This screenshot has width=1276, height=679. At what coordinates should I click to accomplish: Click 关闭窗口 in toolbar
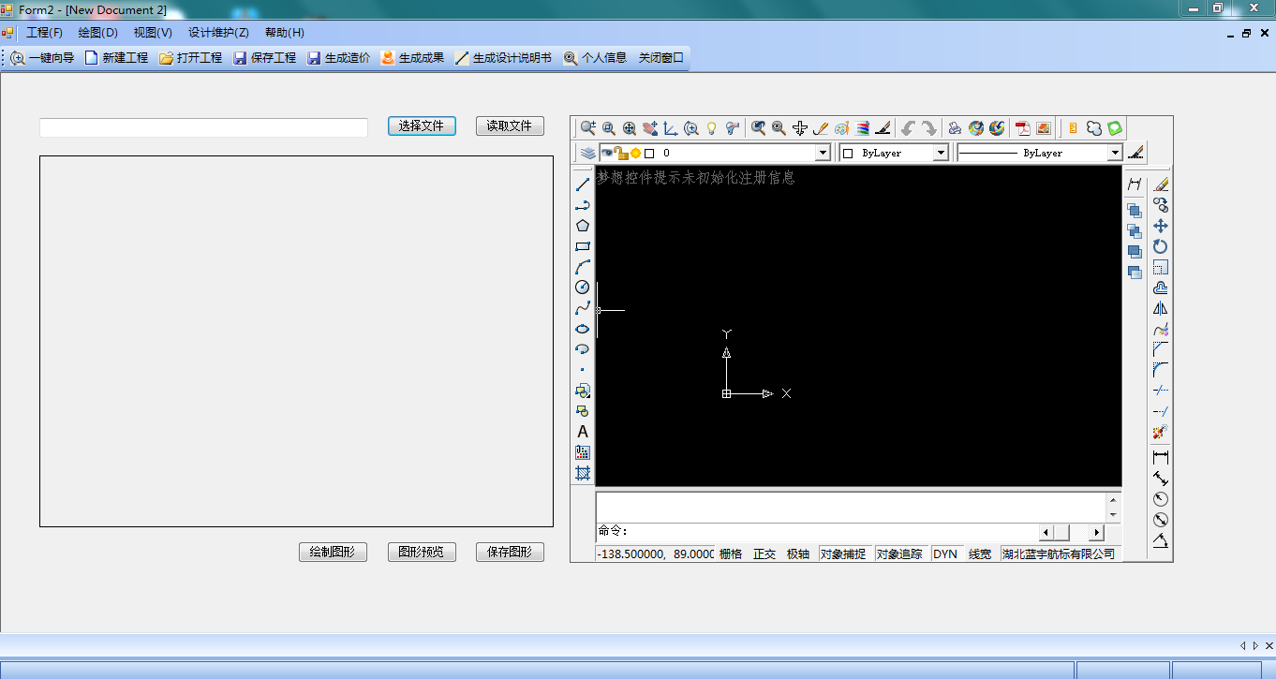[x=661, y=58]
